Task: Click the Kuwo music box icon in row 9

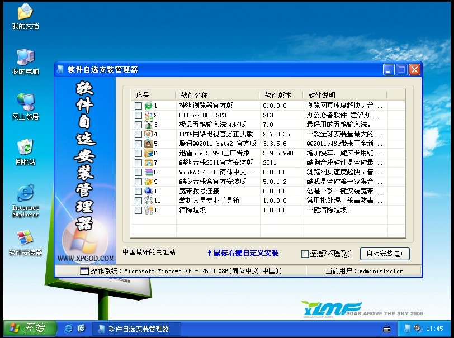Action: click(x=149, y=182)
